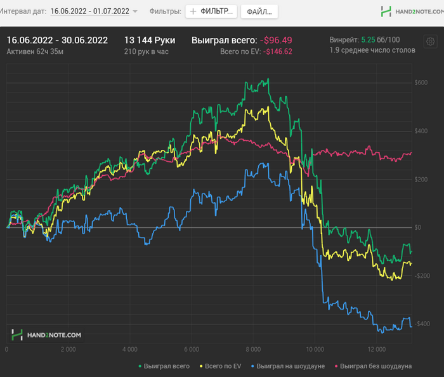
Task: Open the date interval dropdown arrow
Action: tap(135, 11)
